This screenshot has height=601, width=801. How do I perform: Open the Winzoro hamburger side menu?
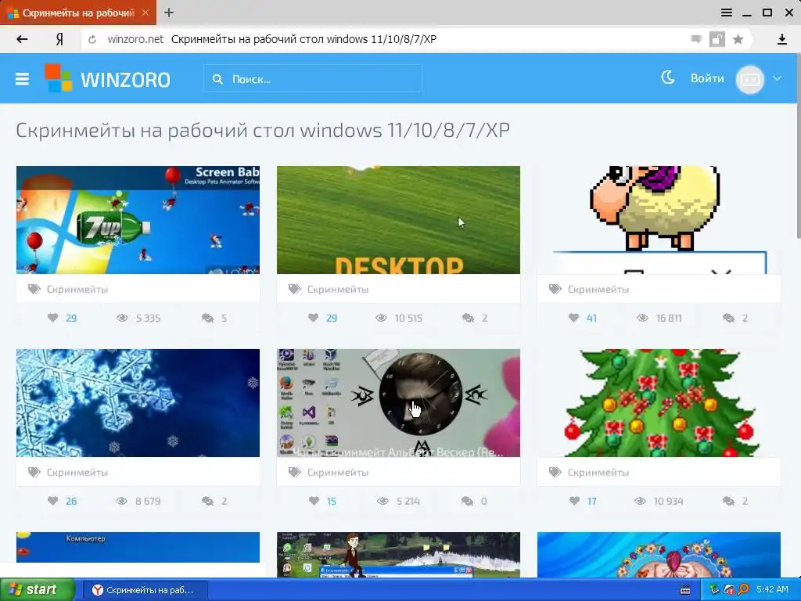point(22,79)
